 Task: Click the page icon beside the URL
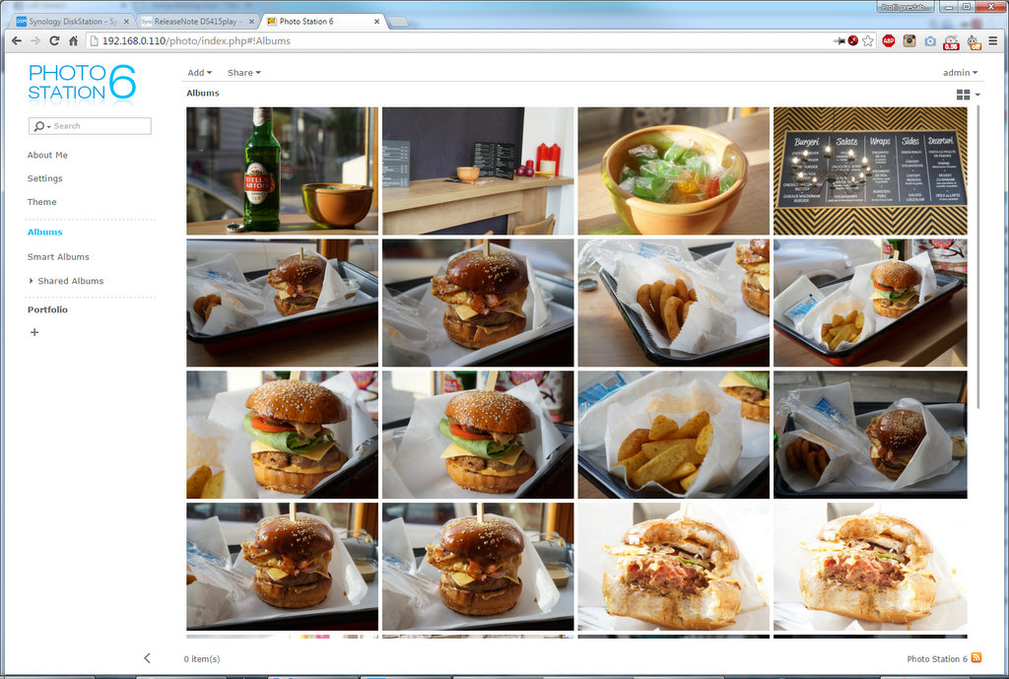pos(94,40)
